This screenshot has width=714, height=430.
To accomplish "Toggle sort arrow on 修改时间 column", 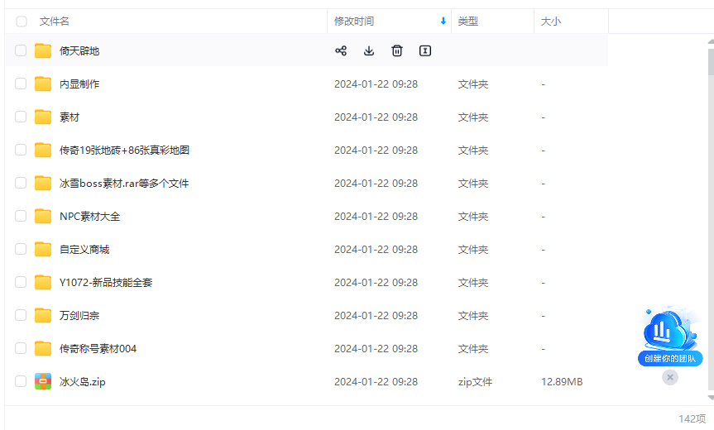I will click(443, 21).
